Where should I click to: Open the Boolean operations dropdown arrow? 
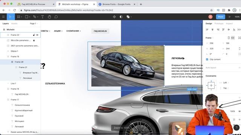click(x=131, y=17)
